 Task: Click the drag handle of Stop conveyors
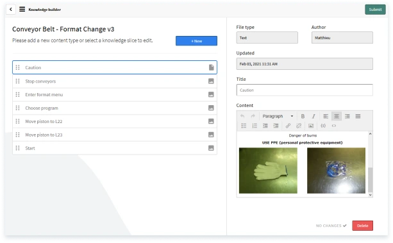click(17, 81)
